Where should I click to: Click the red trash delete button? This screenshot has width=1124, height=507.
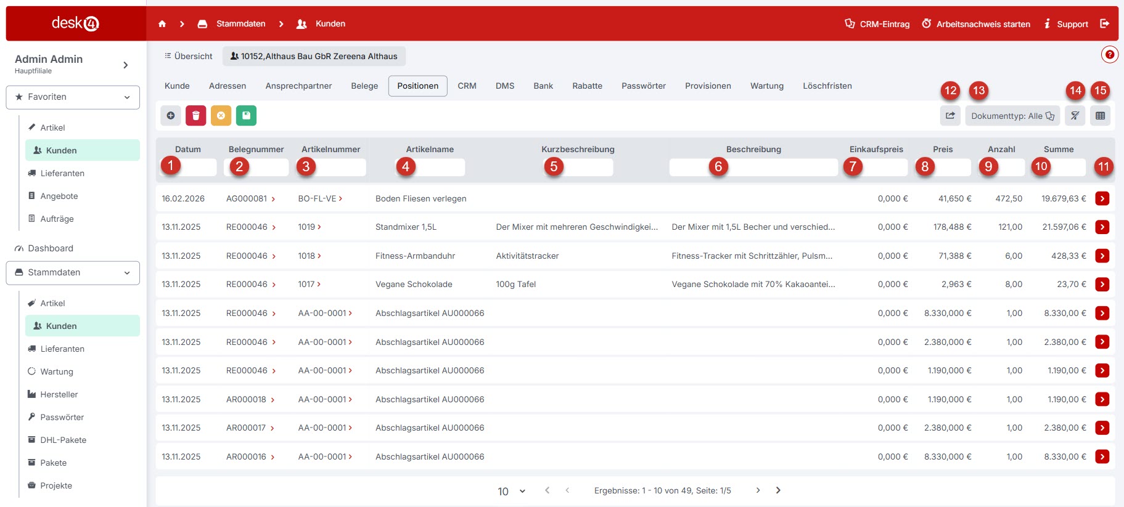click(x=195, y=116)
